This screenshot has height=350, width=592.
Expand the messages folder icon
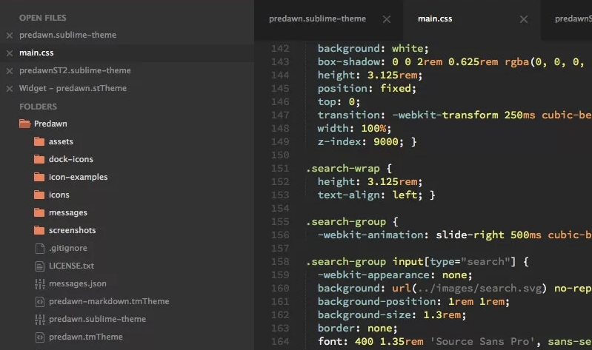[39, 212]
